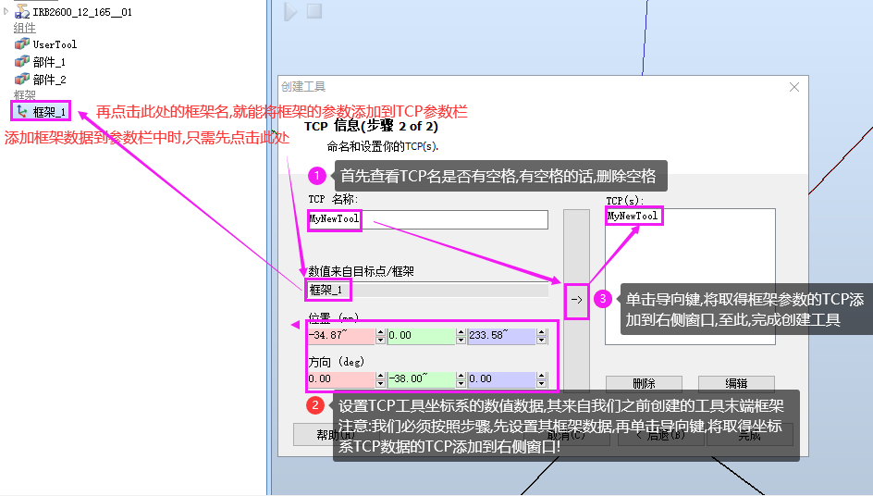Select the 框架_1 frame icon in tree

pyautogui.click(x=21, y=111)
